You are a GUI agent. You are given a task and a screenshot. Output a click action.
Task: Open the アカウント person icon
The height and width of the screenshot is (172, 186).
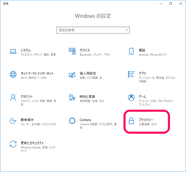13,98
